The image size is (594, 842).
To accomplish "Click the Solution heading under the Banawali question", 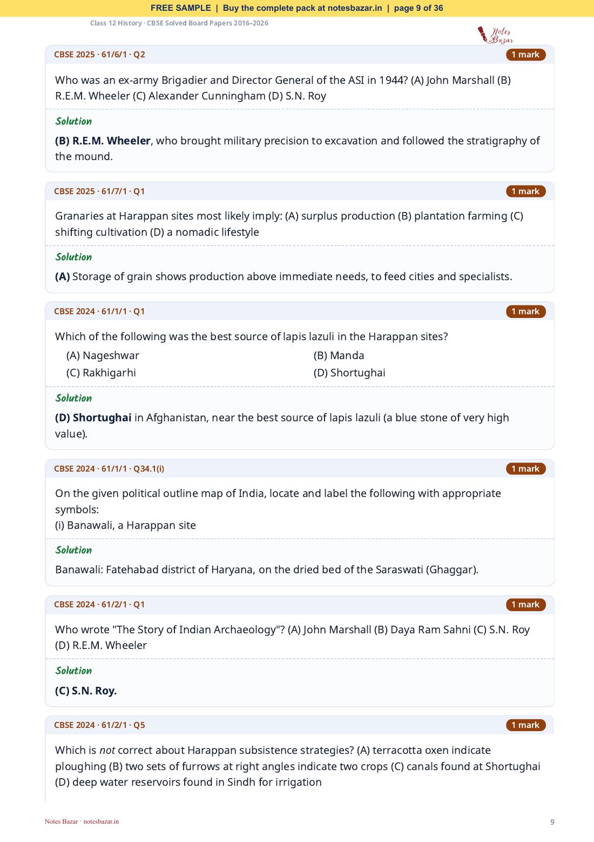I will (73, 550).
